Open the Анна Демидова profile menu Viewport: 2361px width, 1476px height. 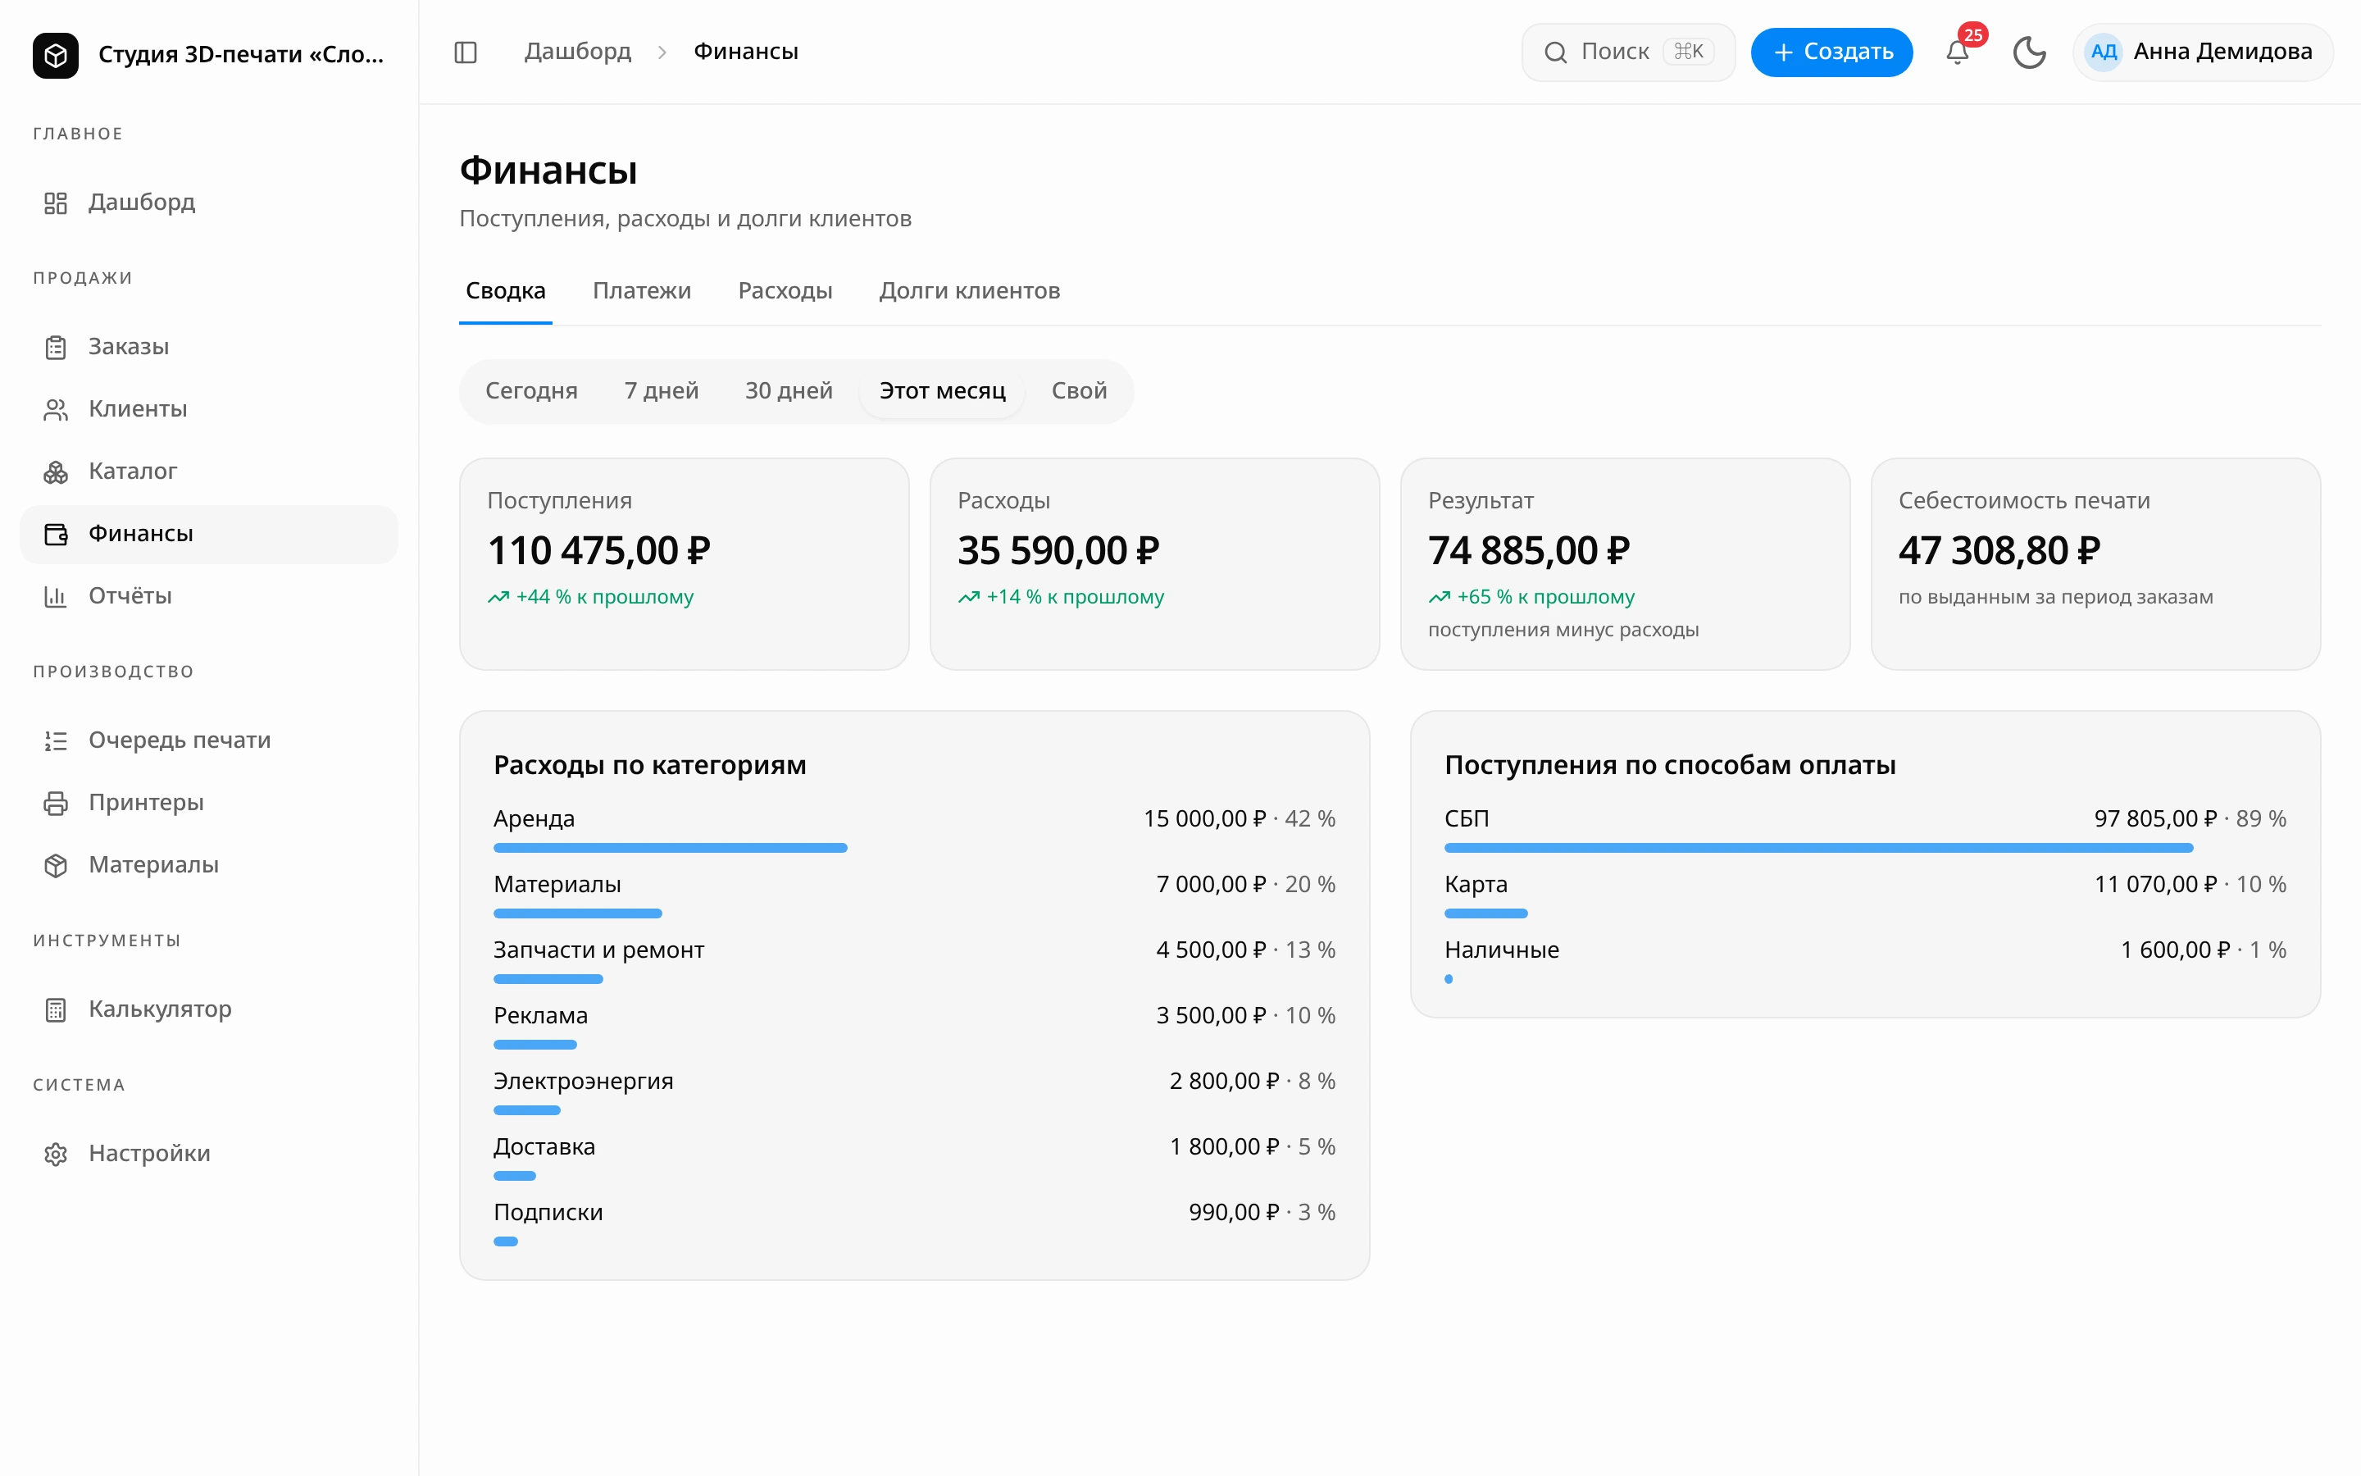[2203, 52]
